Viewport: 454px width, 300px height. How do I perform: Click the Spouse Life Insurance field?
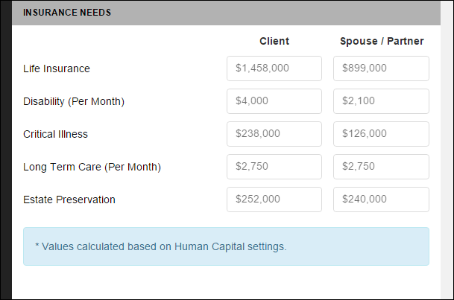[381, 68]
